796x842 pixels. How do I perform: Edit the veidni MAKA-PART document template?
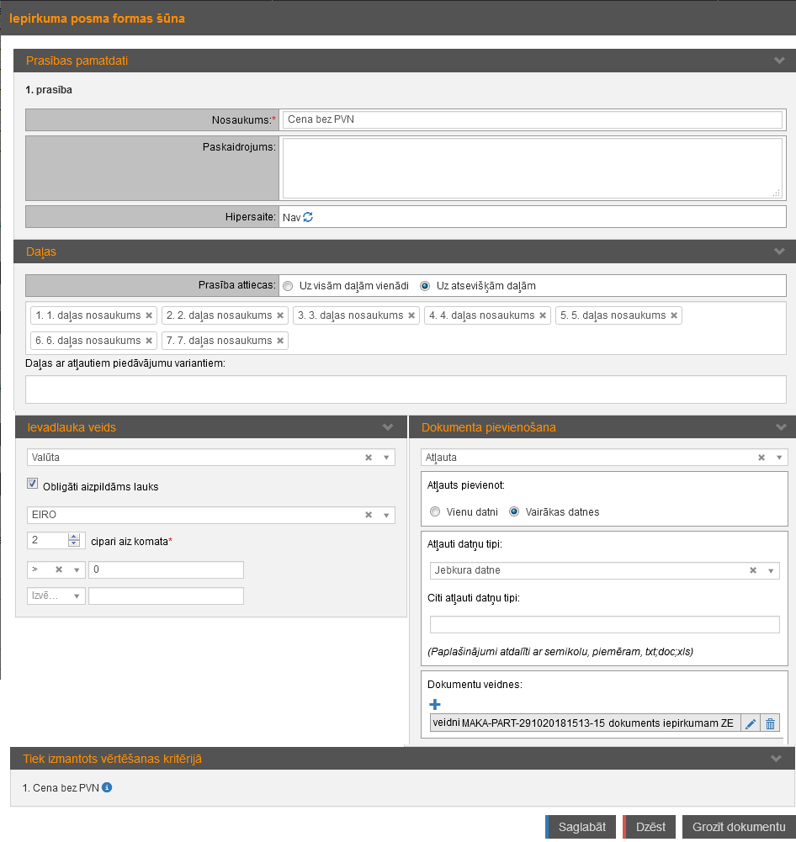[x=751, y=723]
